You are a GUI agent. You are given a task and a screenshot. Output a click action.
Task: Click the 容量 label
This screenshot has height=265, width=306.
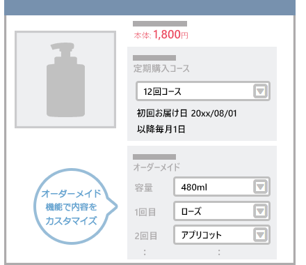coord(143,188)
